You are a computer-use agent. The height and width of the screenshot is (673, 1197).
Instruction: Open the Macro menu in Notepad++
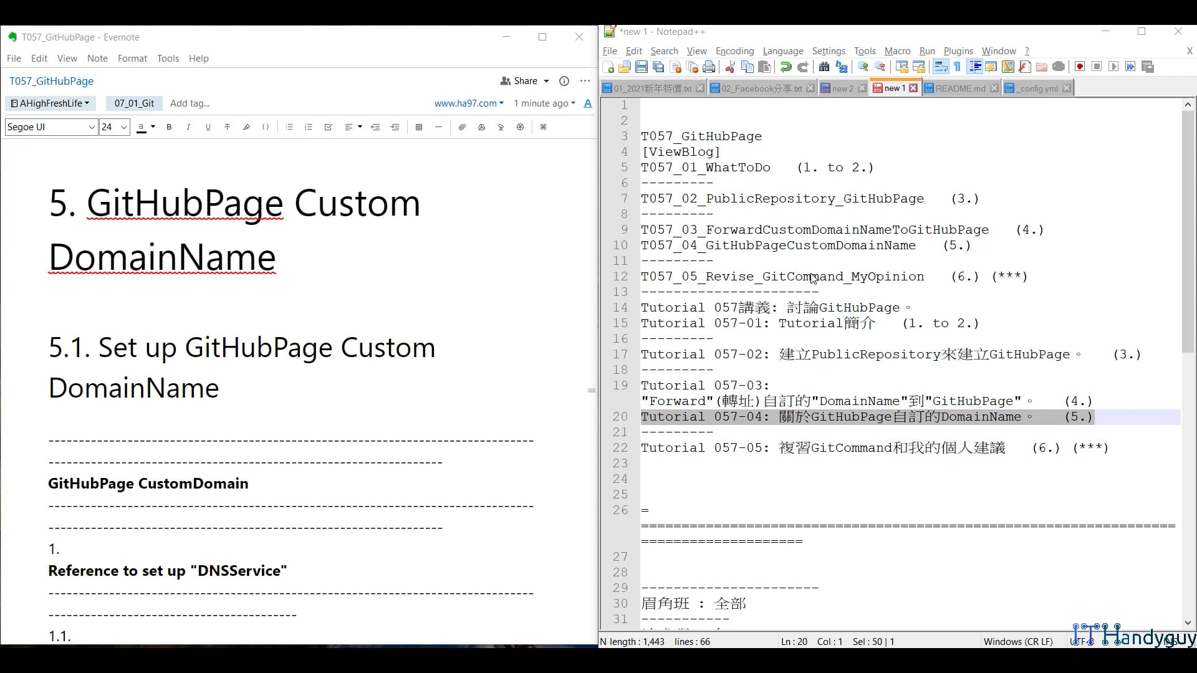coord(897,51)
